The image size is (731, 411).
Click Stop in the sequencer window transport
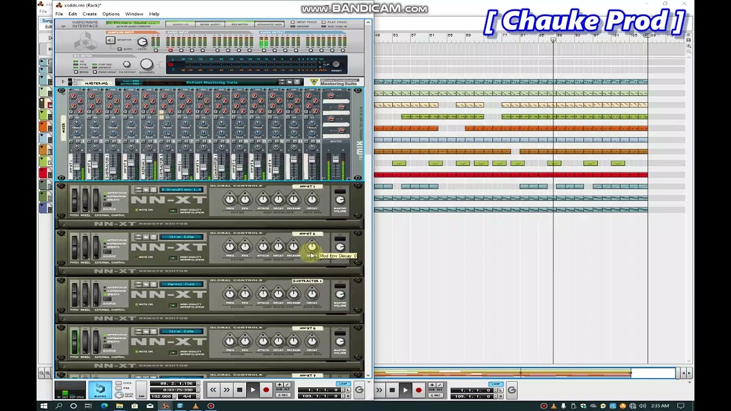click(392, 390)
